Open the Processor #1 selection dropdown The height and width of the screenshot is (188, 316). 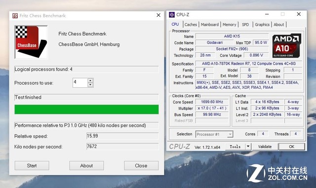click(214, 134)
